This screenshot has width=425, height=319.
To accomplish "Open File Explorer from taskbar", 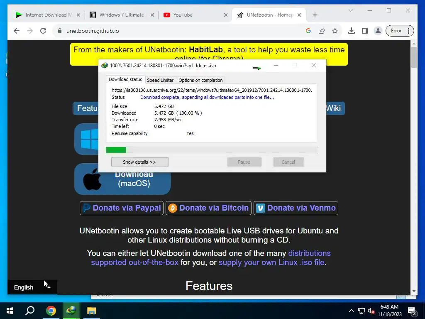I will pos(92,311).
